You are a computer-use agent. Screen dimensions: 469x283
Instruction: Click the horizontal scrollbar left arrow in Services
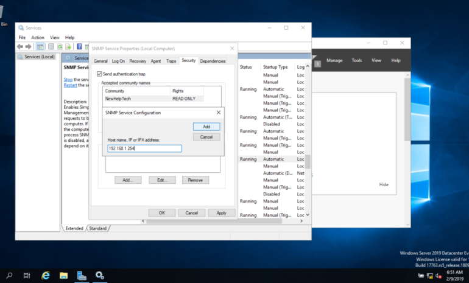pyautogui.click(x=143, y=221)
